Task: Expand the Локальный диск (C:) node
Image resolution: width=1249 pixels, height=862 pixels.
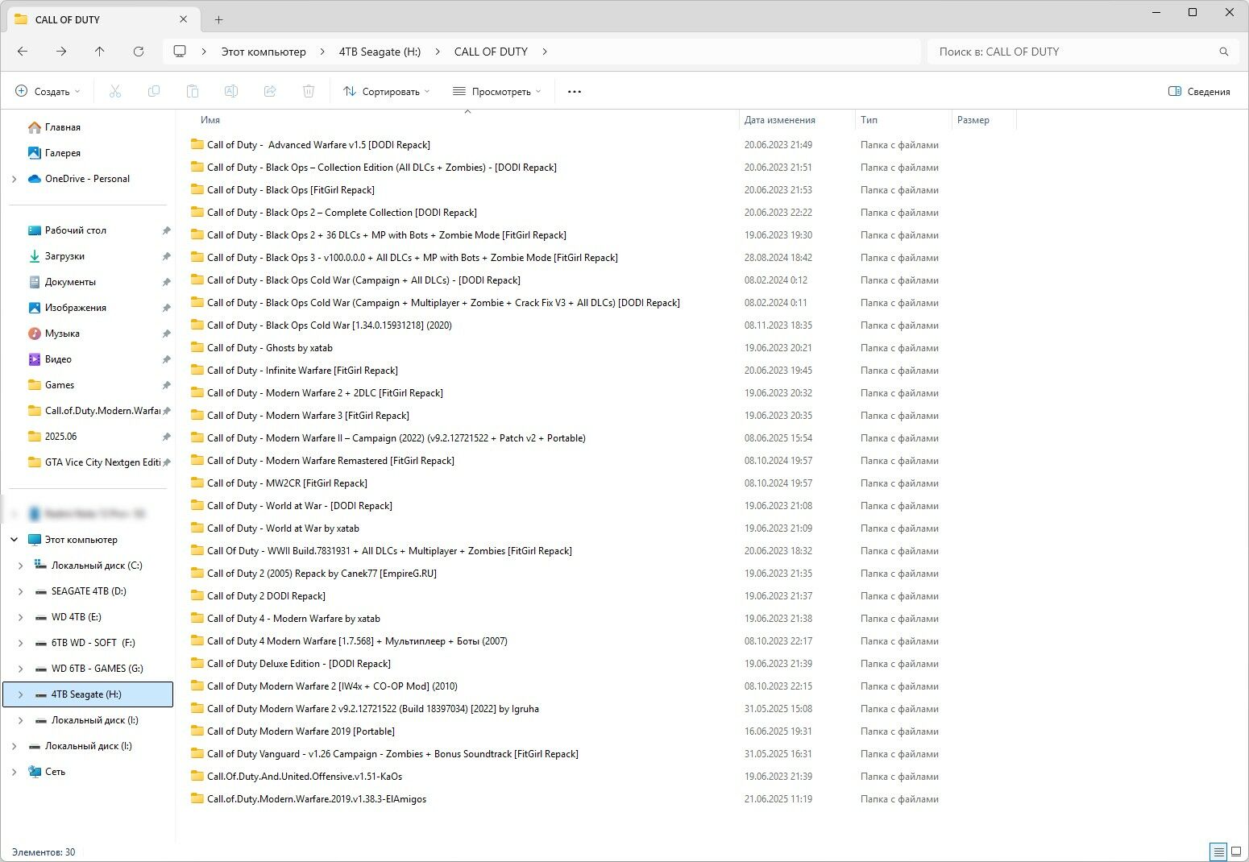Action: click(x=20, y=566)
